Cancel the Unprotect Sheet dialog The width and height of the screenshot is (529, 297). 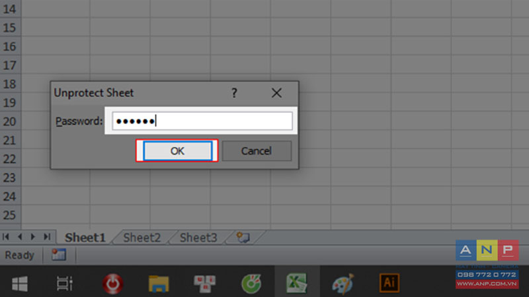(x=257, y=150)
